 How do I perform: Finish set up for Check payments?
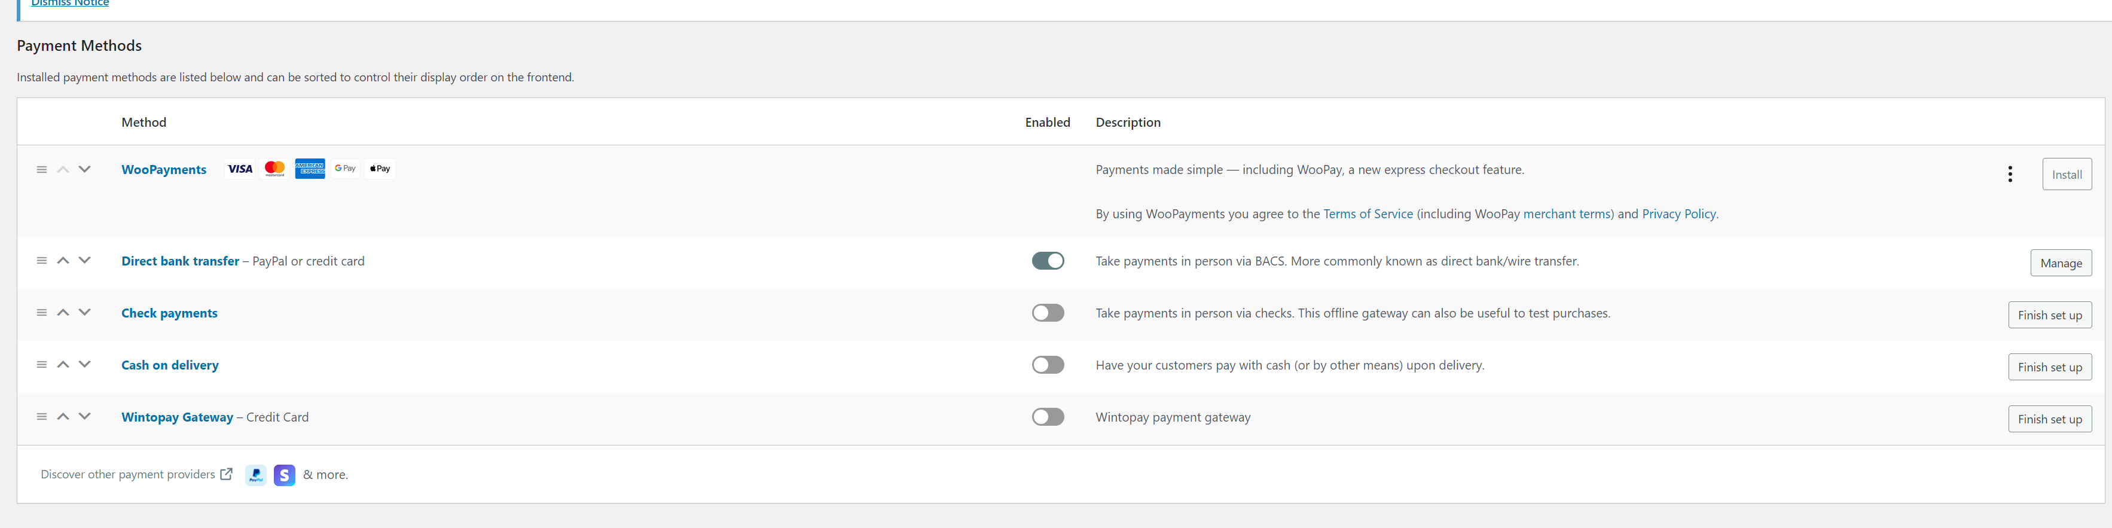pyautogui.click(x=2049, y=315)
